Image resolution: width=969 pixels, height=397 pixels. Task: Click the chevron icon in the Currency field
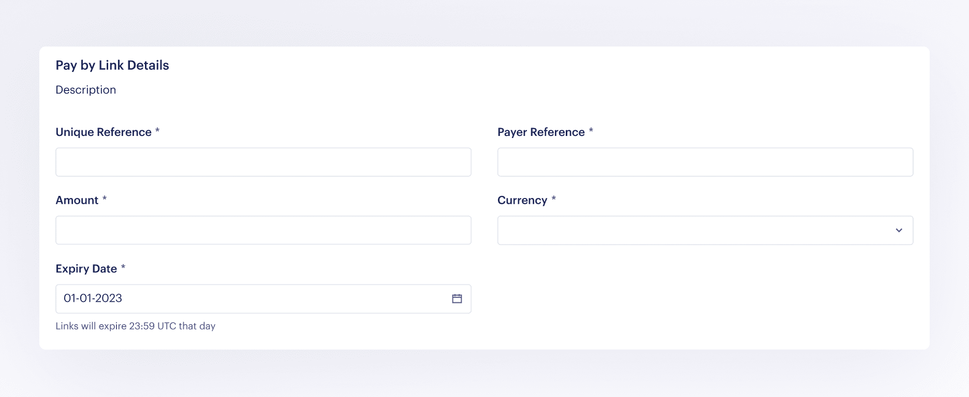[899, 230]
